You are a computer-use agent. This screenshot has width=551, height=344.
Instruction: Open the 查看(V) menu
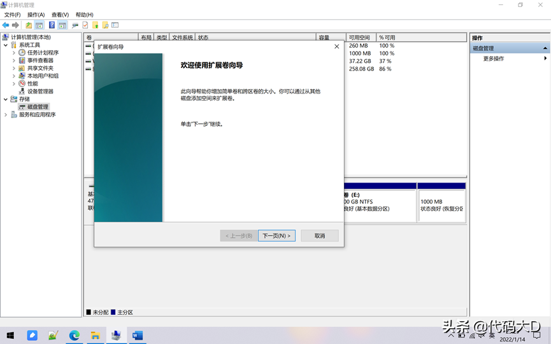coord(61,15)
